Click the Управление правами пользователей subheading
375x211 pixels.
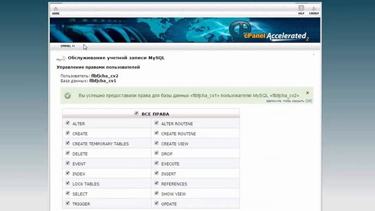pos(98,67)
